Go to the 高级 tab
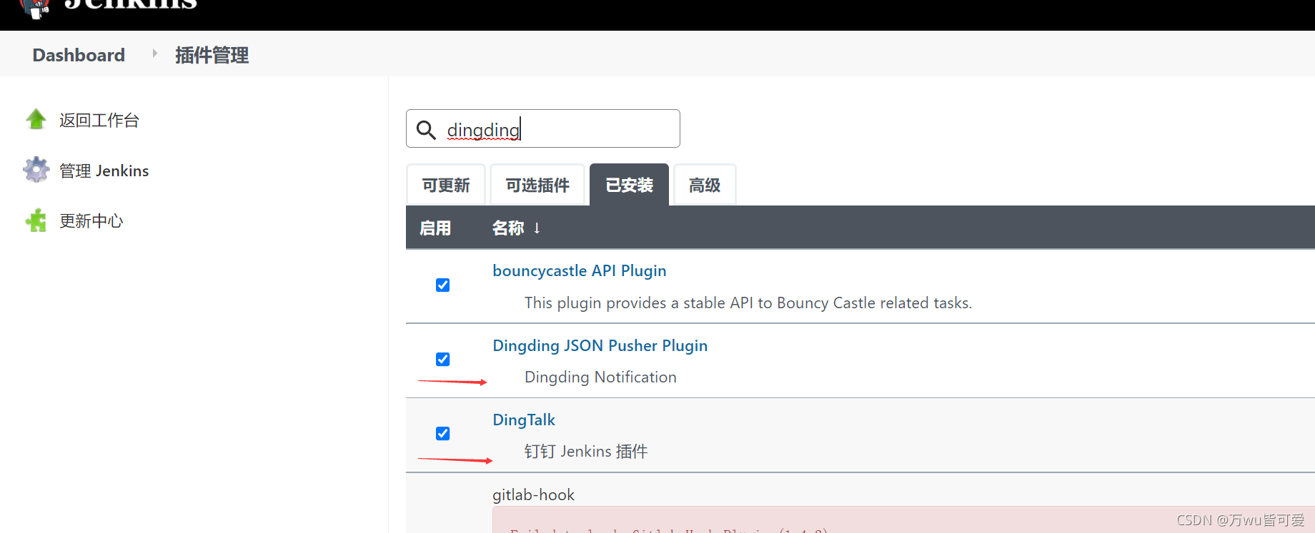The width and height of the screenshot is (1315, 533). 705,185
